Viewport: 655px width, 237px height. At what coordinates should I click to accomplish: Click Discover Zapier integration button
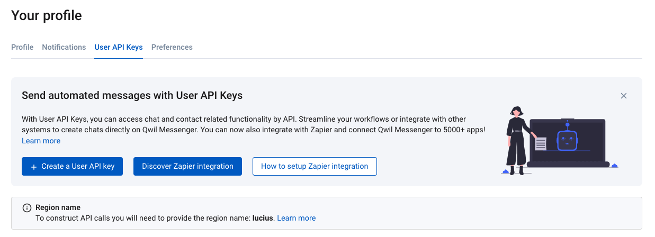(187, 166)
